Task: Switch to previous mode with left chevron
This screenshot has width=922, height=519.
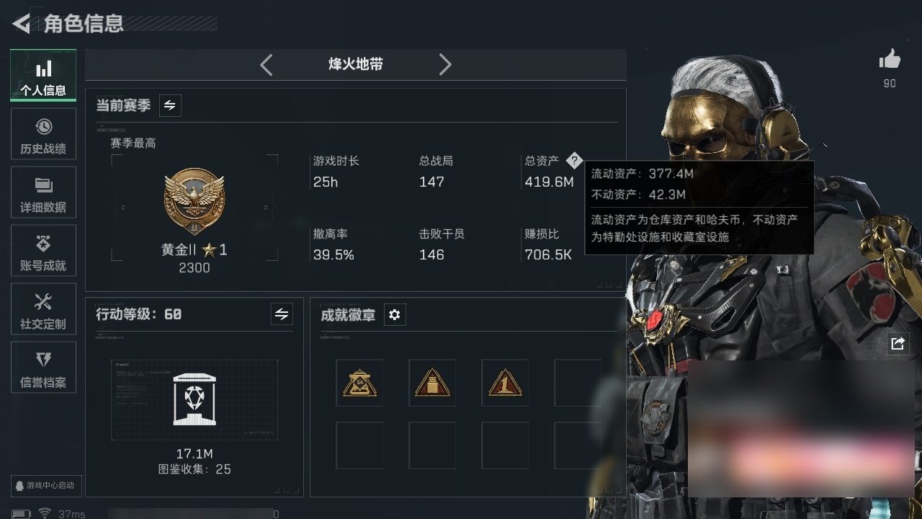Action: tap(266, 65)
